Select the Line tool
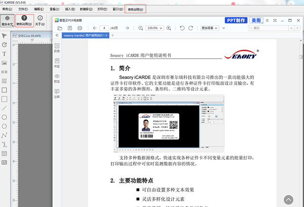The height and width of the screenshot is (207, 304). [4, 108]
